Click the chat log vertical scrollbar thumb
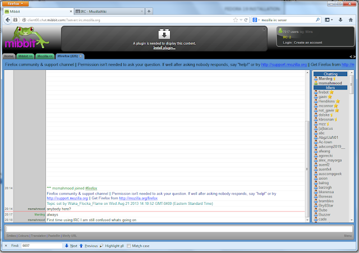The image size is (359, 253). (x=307, y=169)
